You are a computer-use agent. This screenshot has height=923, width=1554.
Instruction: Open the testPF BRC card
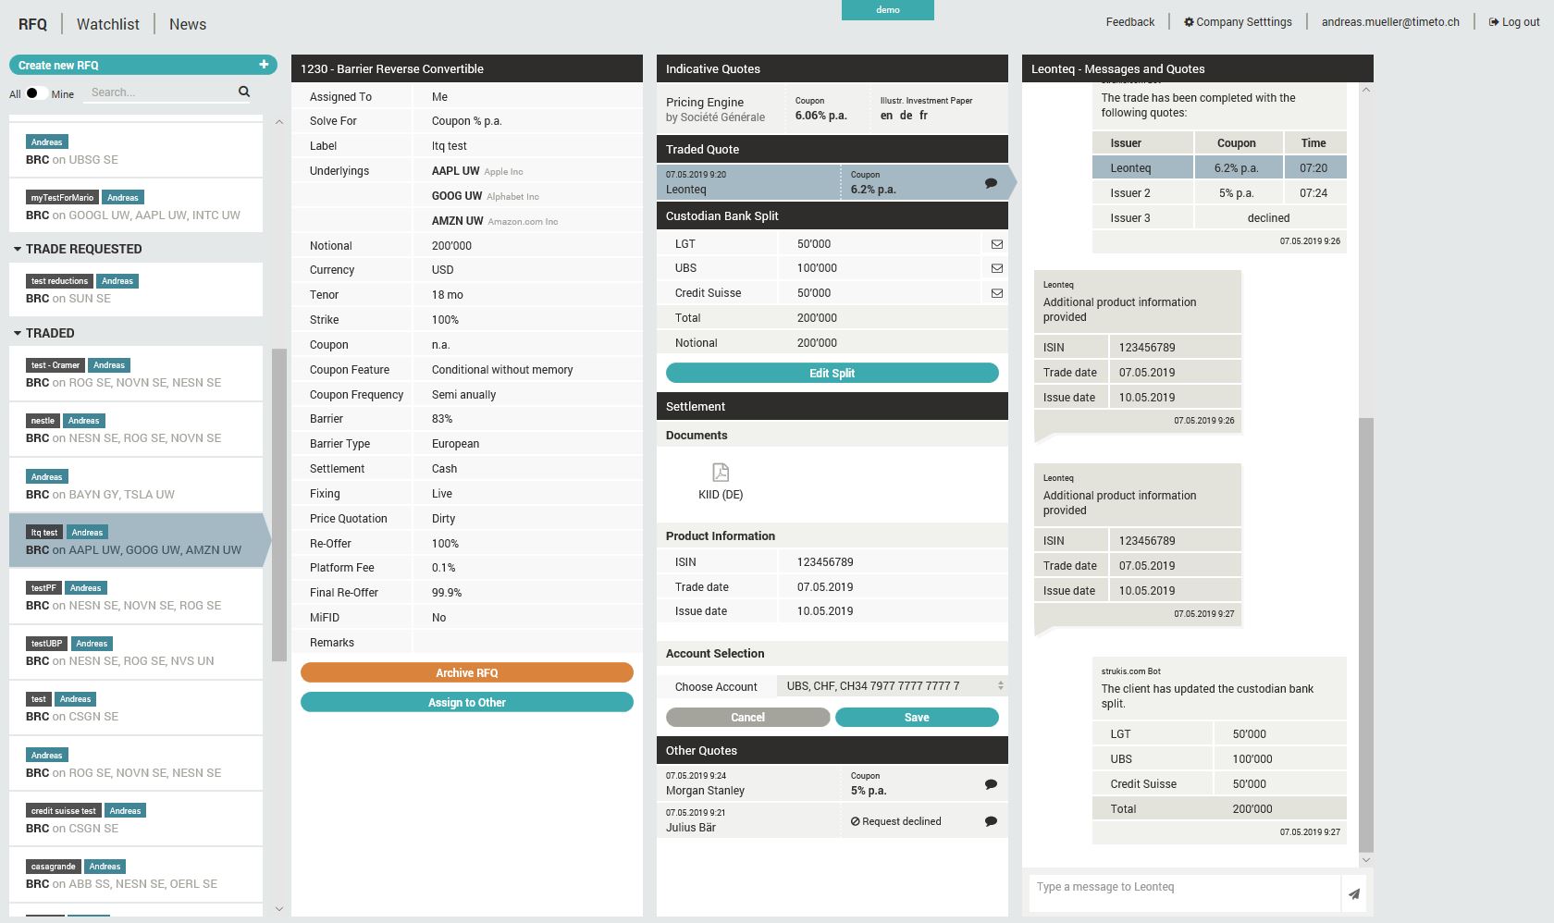(136, 597)
